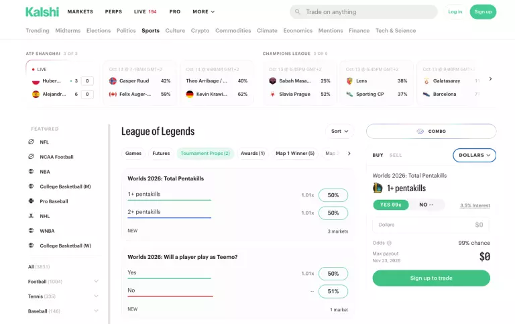This screenshot has height=324, width=515.
Task: Select Awards (1) filter chip
Action: (253, 154)
